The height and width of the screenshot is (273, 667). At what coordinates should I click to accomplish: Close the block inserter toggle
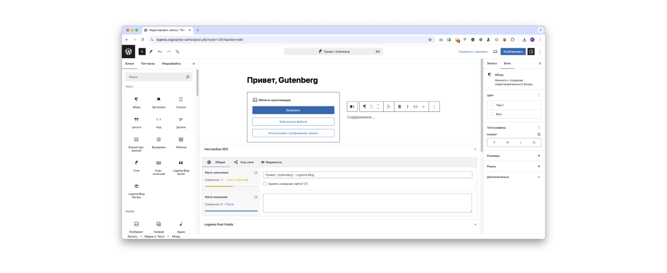pyautogui.click(x=142, y=51)
